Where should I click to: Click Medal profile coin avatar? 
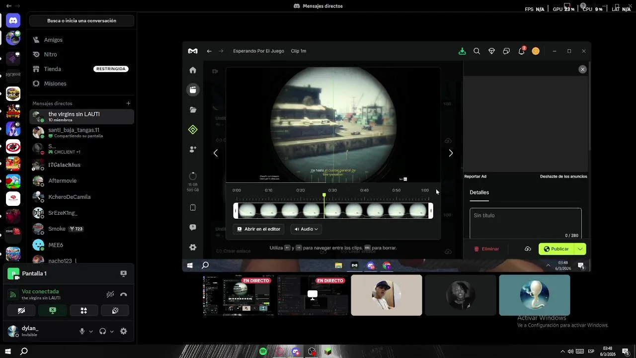pos(536,51)
